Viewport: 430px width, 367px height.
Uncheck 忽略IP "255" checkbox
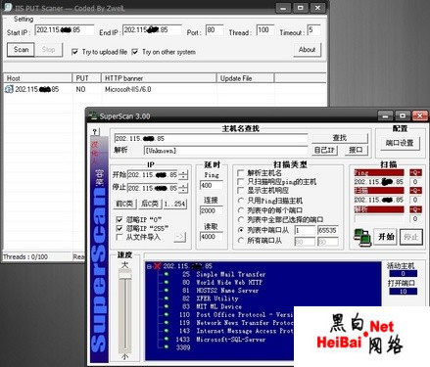point(119,228)
